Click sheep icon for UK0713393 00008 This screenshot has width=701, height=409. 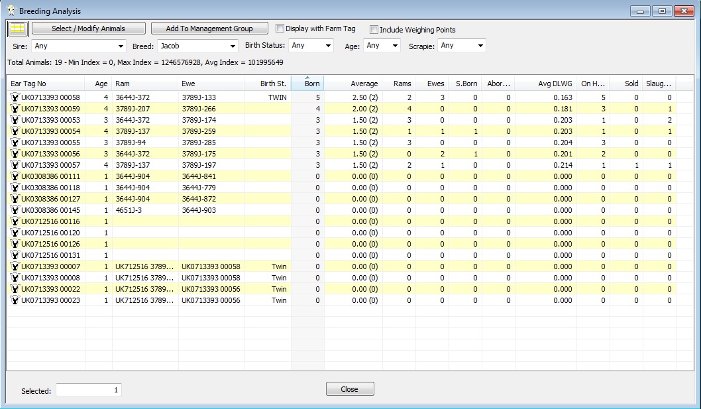pos(15,278)
